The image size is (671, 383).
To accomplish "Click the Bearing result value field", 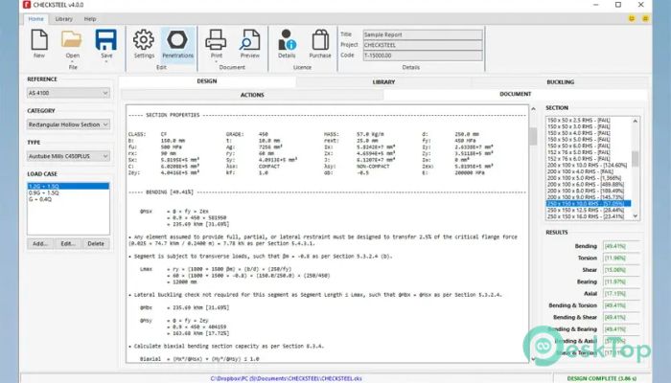I will tap(621, 282).
